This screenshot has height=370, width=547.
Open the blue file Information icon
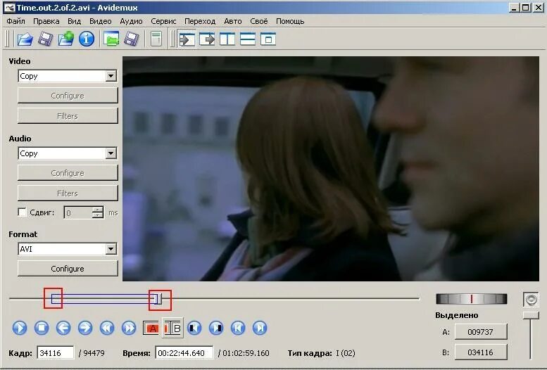coord(87,39)
